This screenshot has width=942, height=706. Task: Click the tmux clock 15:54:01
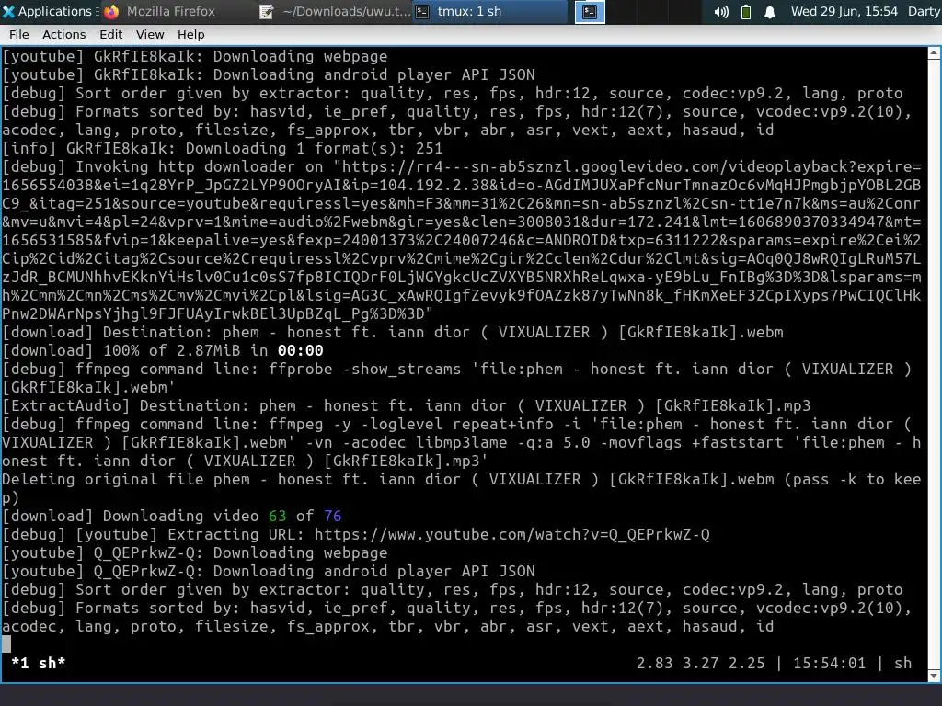(x=829, y=664)
